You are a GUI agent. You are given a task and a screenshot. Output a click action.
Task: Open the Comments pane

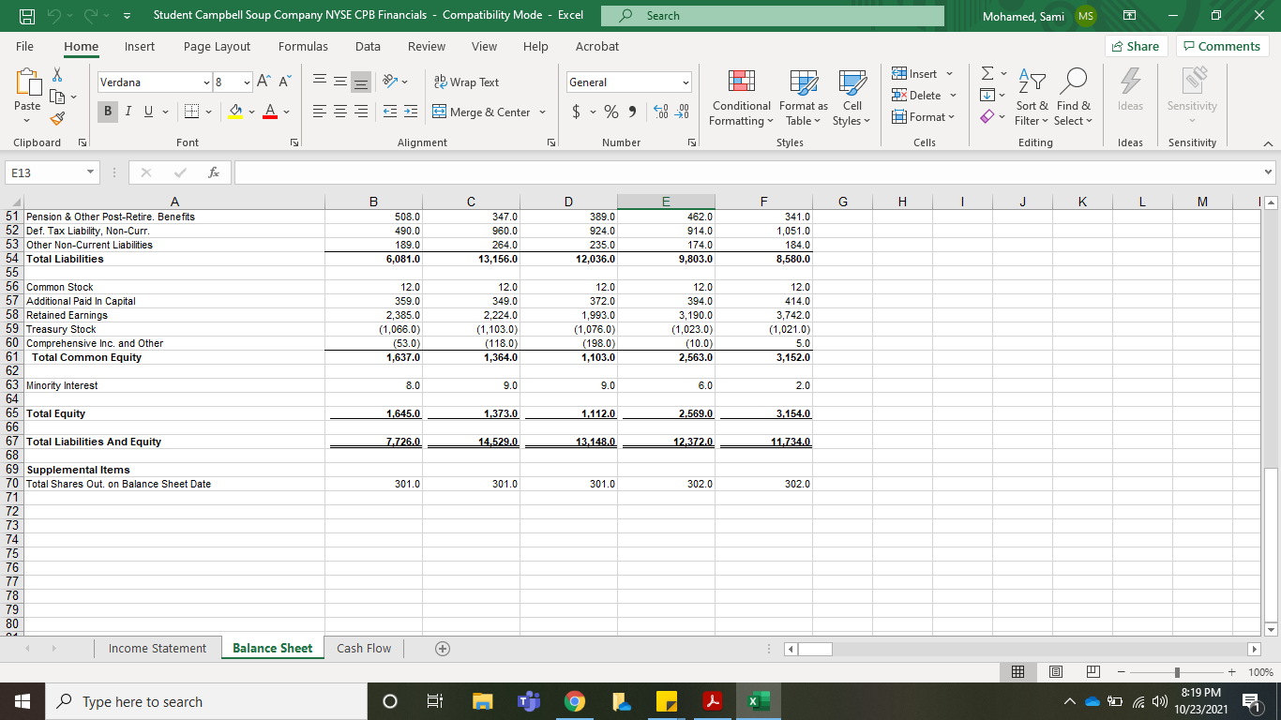click(1221, 45)
